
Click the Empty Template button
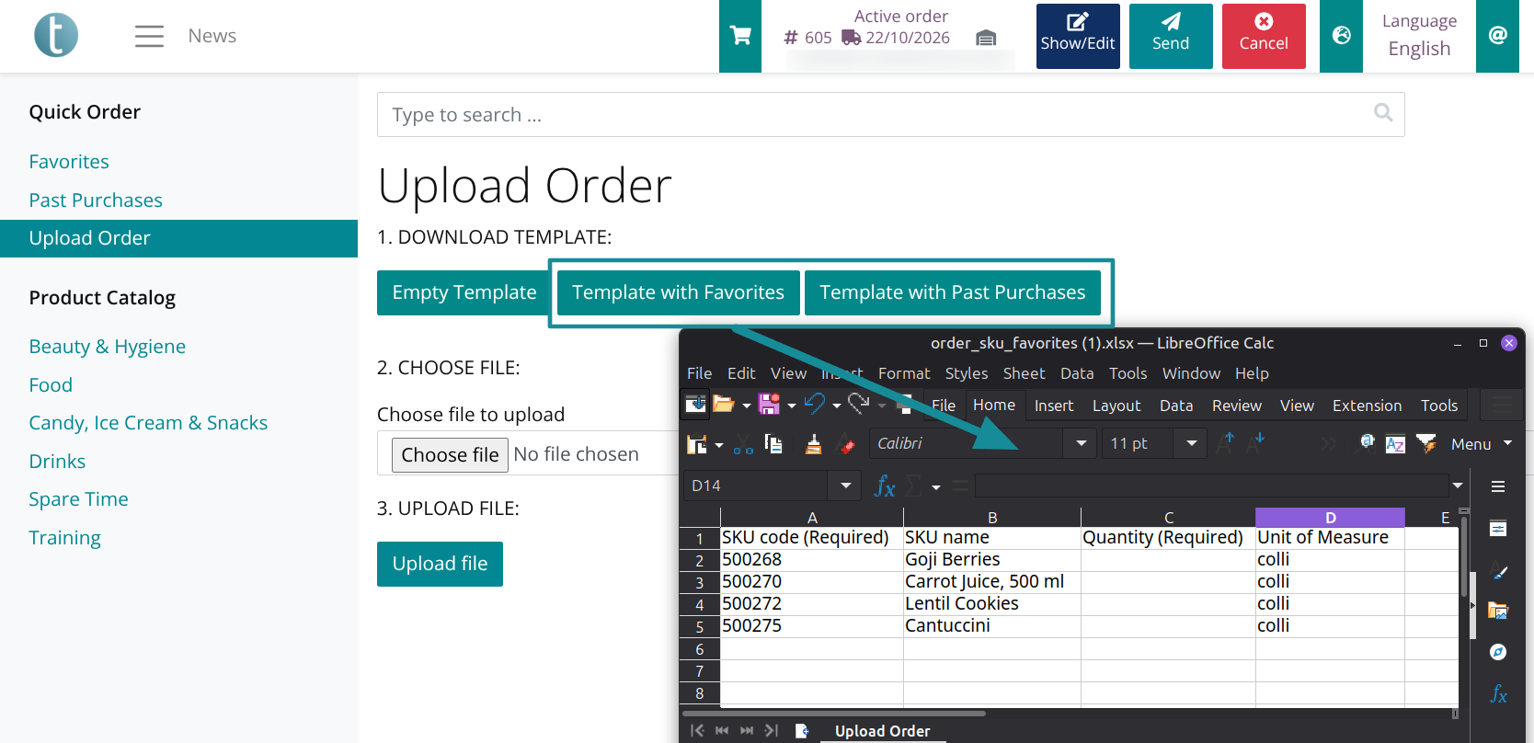464,292
